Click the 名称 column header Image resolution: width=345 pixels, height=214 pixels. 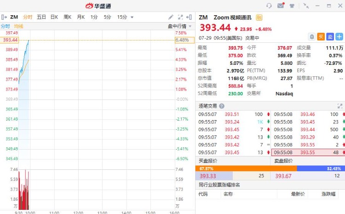228,194
